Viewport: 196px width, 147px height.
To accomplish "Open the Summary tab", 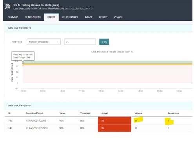I will pyautogui.click(x=13, y=17).
